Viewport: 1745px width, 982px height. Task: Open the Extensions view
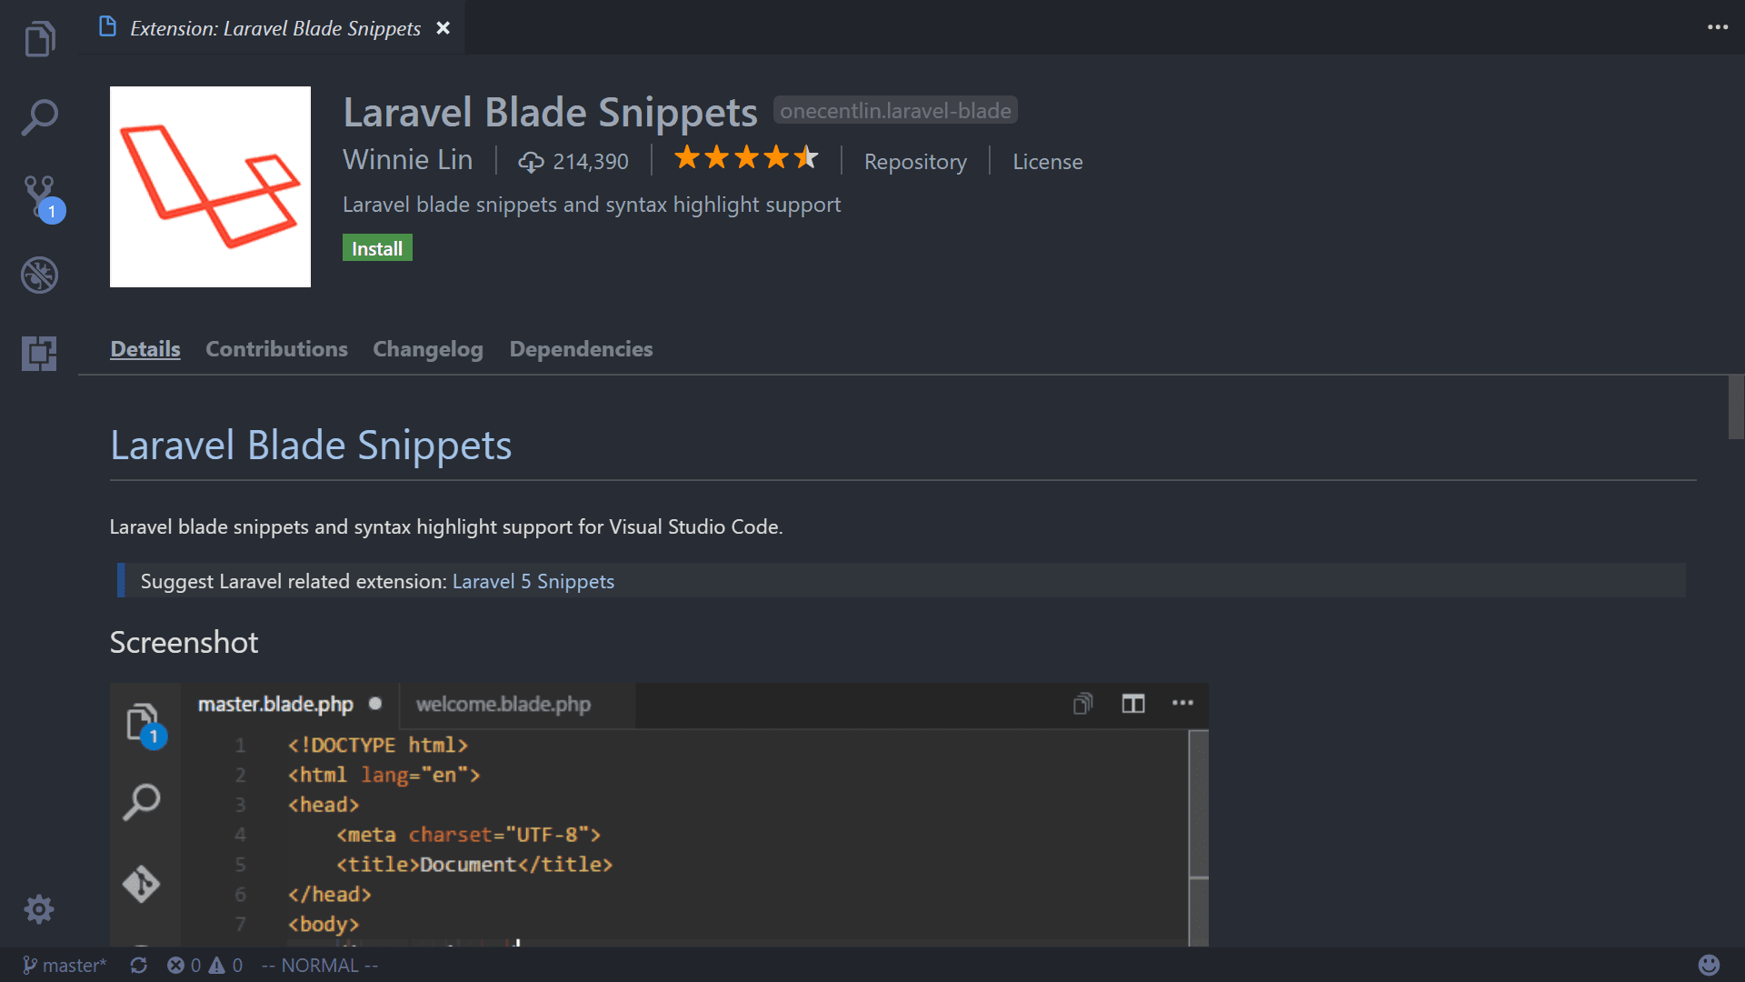(x=39, y=353)
